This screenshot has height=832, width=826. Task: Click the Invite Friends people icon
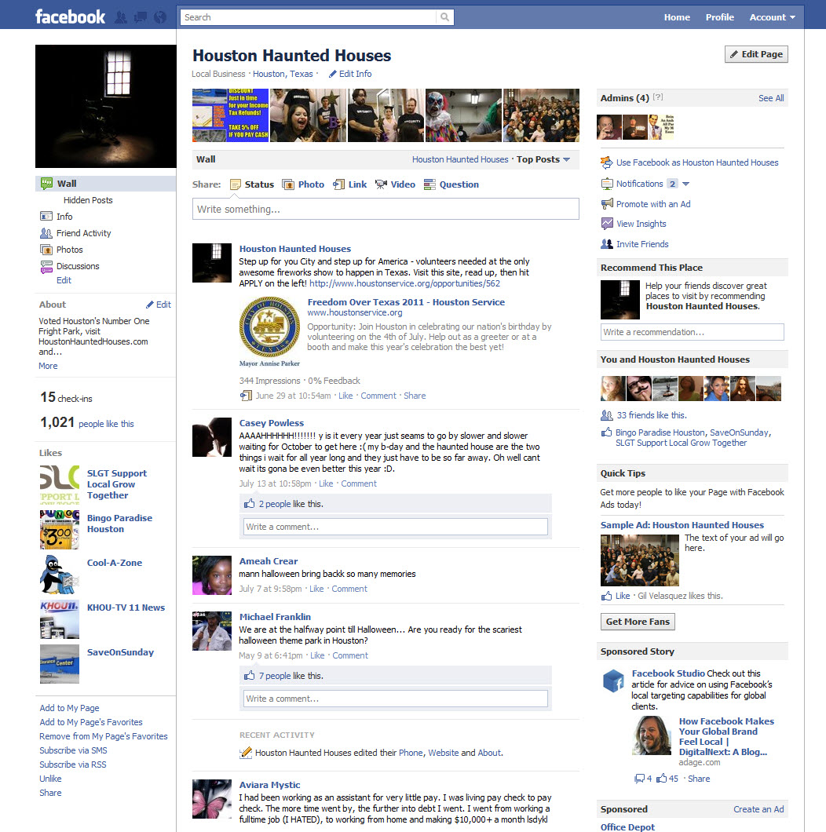(607, 244)
